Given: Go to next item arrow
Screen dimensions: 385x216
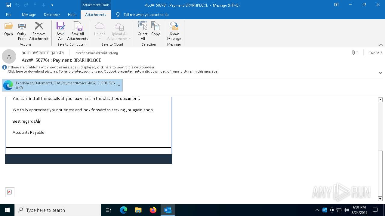Looking at the screenshot, I should tap(44, 5).
